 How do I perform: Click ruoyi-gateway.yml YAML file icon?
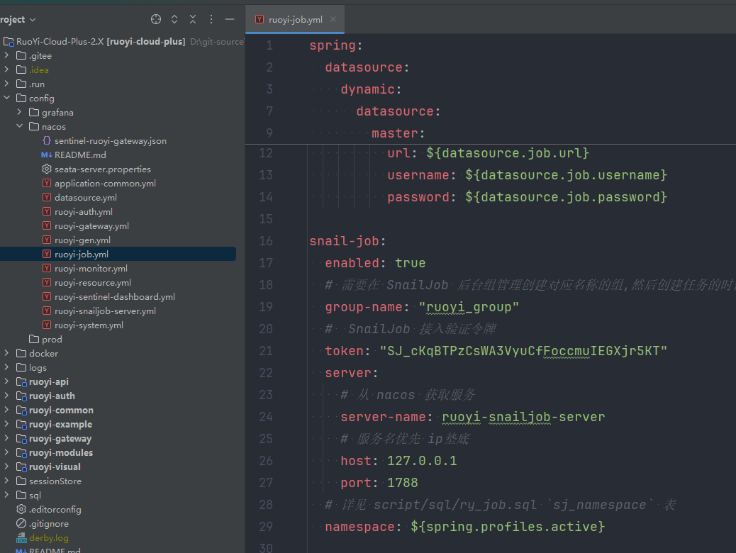click(47, 225)
